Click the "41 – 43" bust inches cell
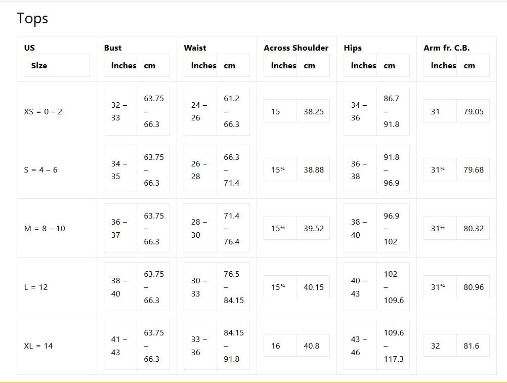The height and width of the screenshot is (383, 507). 119,346
